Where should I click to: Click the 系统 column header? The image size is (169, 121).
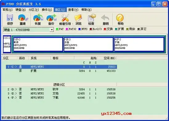[40, 58]
